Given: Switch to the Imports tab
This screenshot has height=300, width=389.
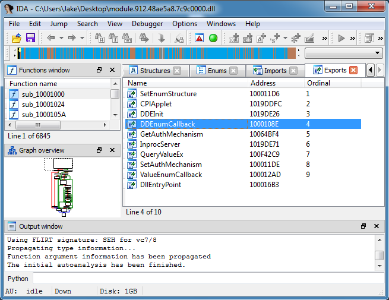Looking at the screenshot, I should click(275, 71).
